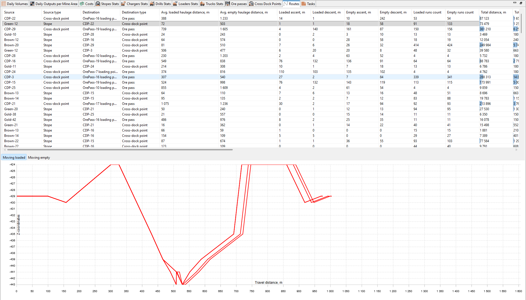This screenshot has width=526, height=300.
Task: Click the Loaders Stats tab icon
Action: pos(175,4)
